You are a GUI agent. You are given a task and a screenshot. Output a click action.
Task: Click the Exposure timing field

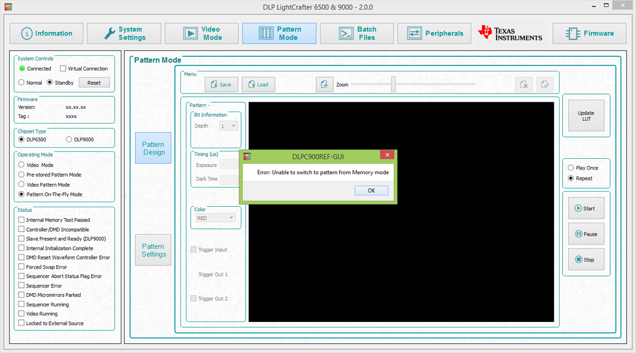pyautogui.click(x=229, y=165)
